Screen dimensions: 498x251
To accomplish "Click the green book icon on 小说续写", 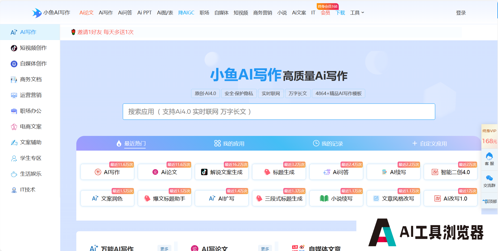I will [324, 198].
